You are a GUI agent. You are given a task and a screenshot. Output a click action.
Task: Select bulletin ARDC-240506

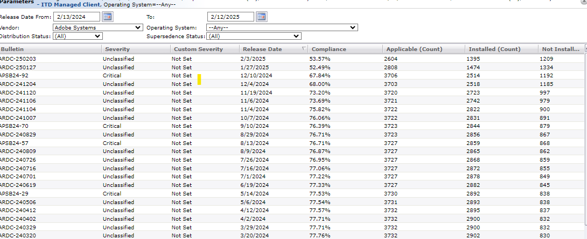click(18, 202)
